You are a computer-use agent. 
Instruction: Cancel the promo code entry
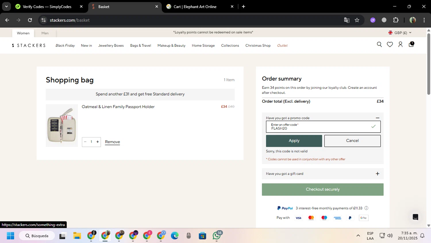click(353, 141)
